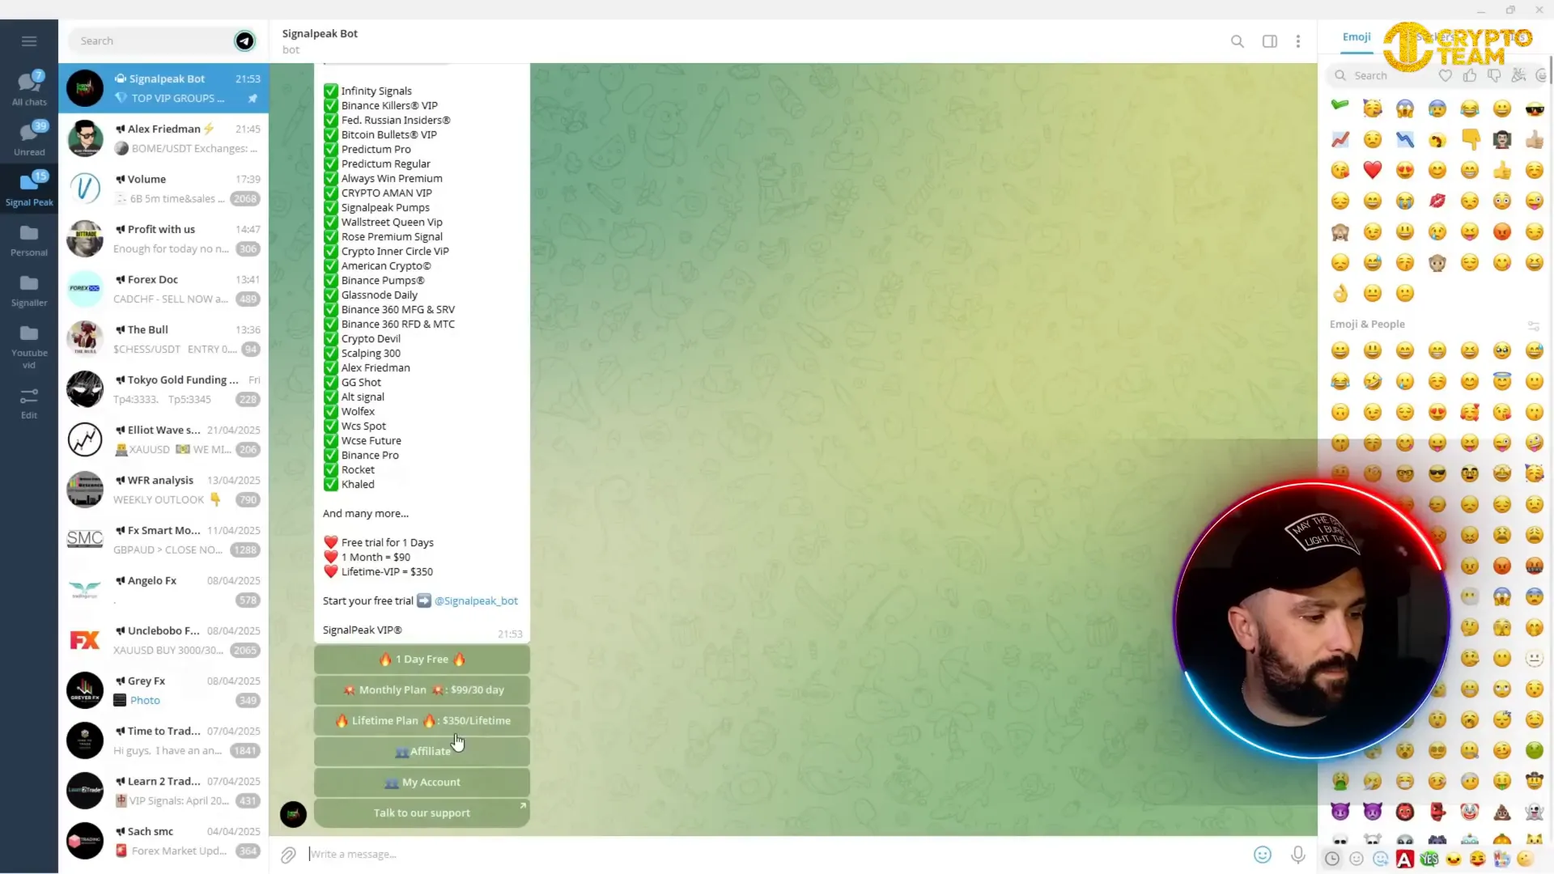Insert the poop emoji
The height and width of the screenshot is (874, 1554).
coord(1502,812)
